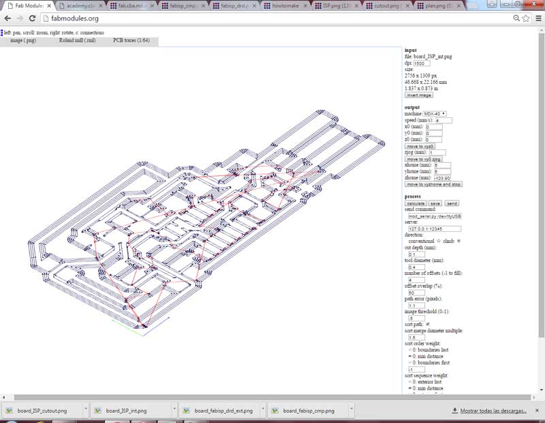Switch to the academy.cba browser tab
This screenshot has height=423, width=545.
pyautogui.click(x=80, y=6)
